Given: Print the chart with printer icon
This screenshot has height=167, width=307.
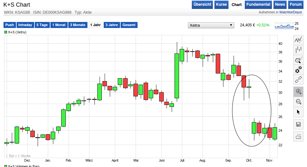Looking at the screenshot, I should pyautogui.click(x=298, y=136).
